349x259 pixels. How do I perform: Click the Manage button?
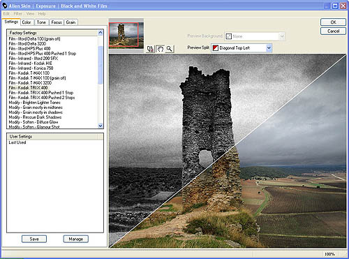coord(76,239)
